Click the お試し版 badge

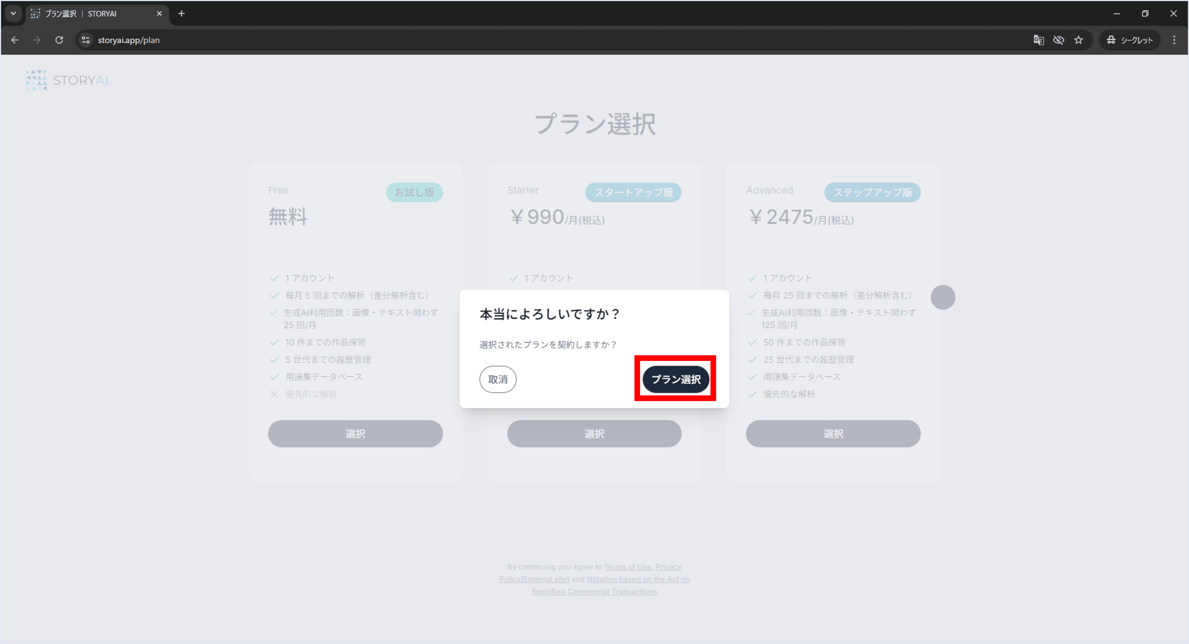(415, 192)
